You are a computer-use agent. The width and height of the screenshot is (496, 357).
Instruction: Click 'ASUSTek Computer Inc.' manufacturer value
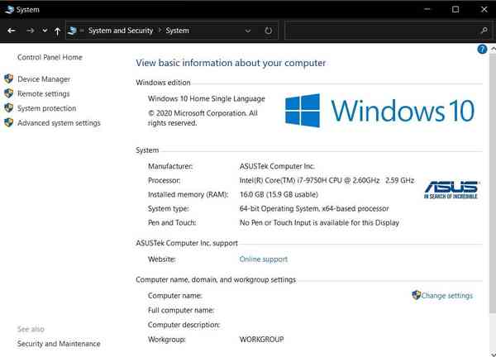click(x=277, y=166)
